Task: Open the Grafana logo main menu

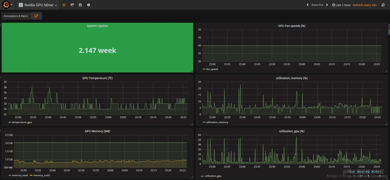Action: [6, 5]
